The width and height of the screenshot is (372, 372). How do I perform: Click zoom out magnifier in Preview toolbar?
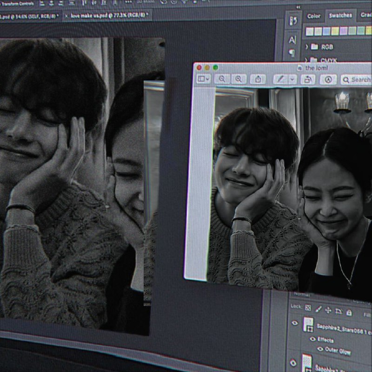(x=222, y=79)
